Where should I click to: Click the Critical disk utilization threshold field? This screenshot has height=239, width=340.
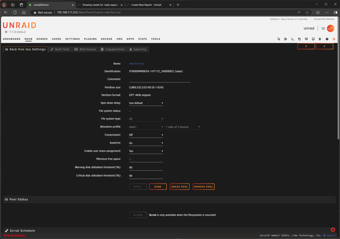(146, 176)
